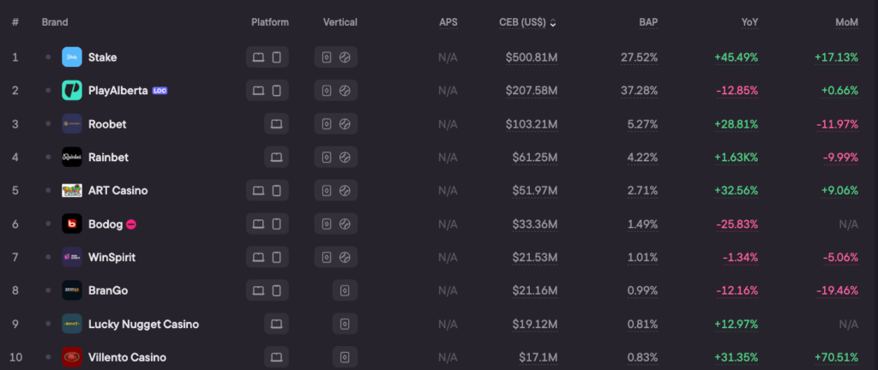Click the sports vertical icon for Stake
878x370 pixels.
coord(345,57)
